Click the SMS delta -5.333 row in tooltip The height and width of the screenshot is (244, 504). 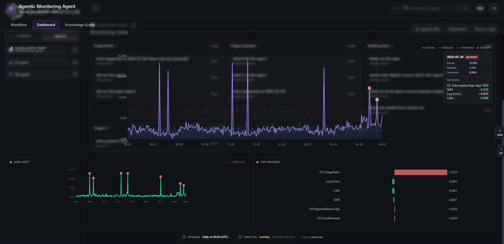pos(467,90)
